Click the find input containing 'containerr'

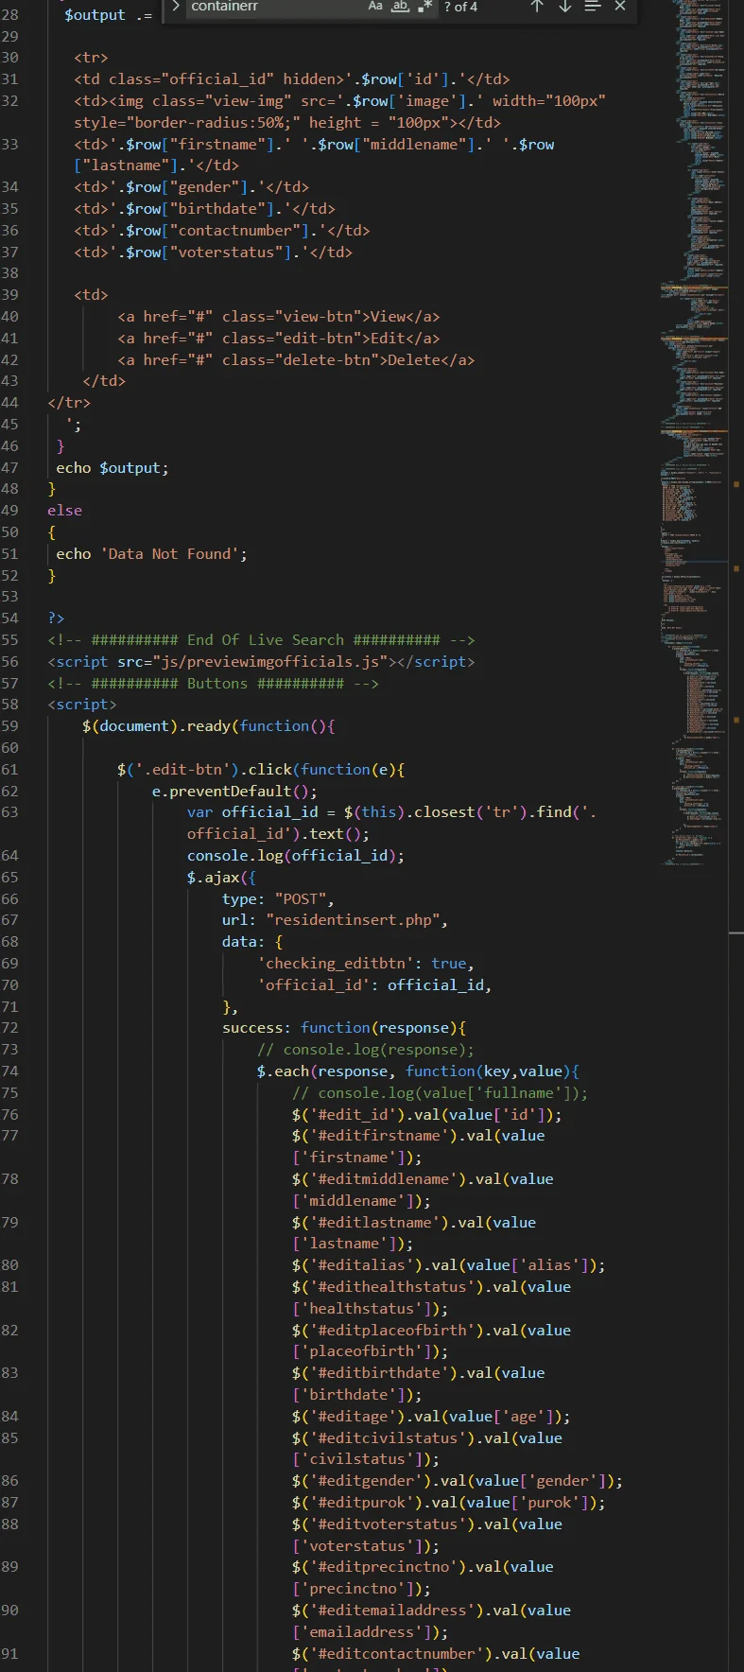pos(274,7)
